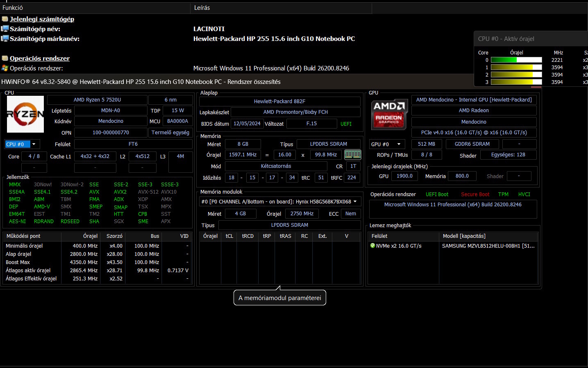588x368 pixels.
Task: Click the green UEFI label beside BIOS version
Action: tap(346, 124)
